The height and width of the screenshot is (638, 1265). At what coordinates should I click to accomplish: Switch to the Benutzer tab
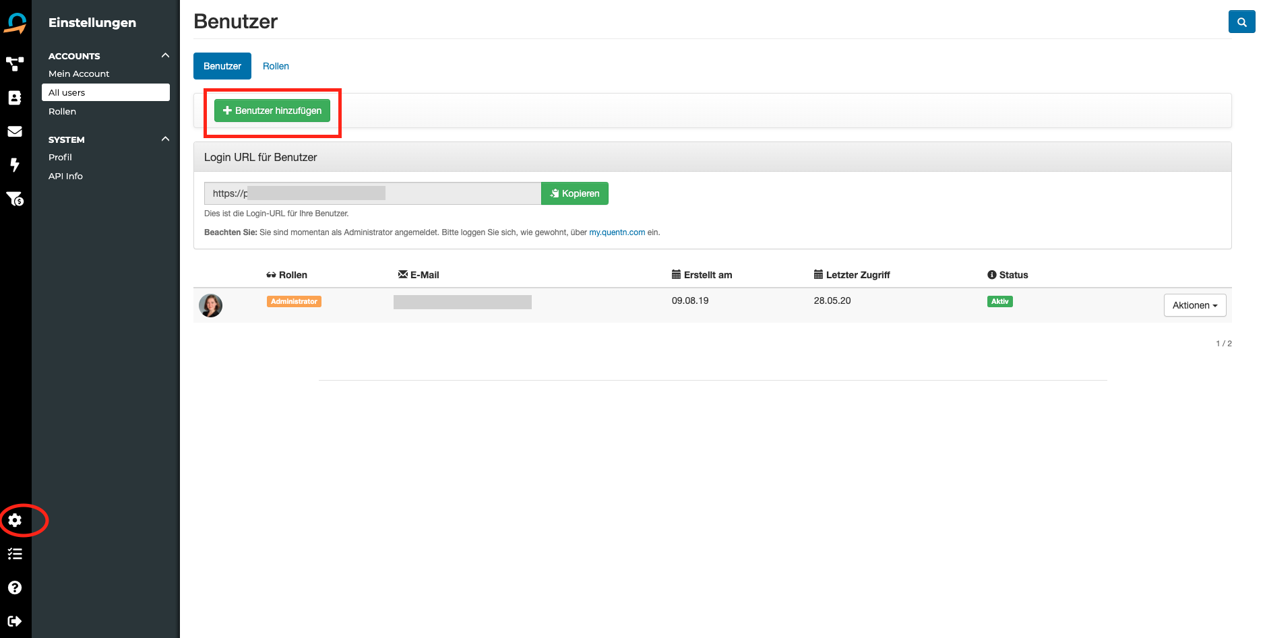(222, 66)
